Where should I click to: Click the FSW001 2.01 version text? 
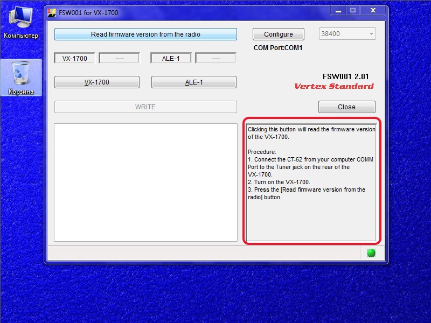[x=345, y=76]
